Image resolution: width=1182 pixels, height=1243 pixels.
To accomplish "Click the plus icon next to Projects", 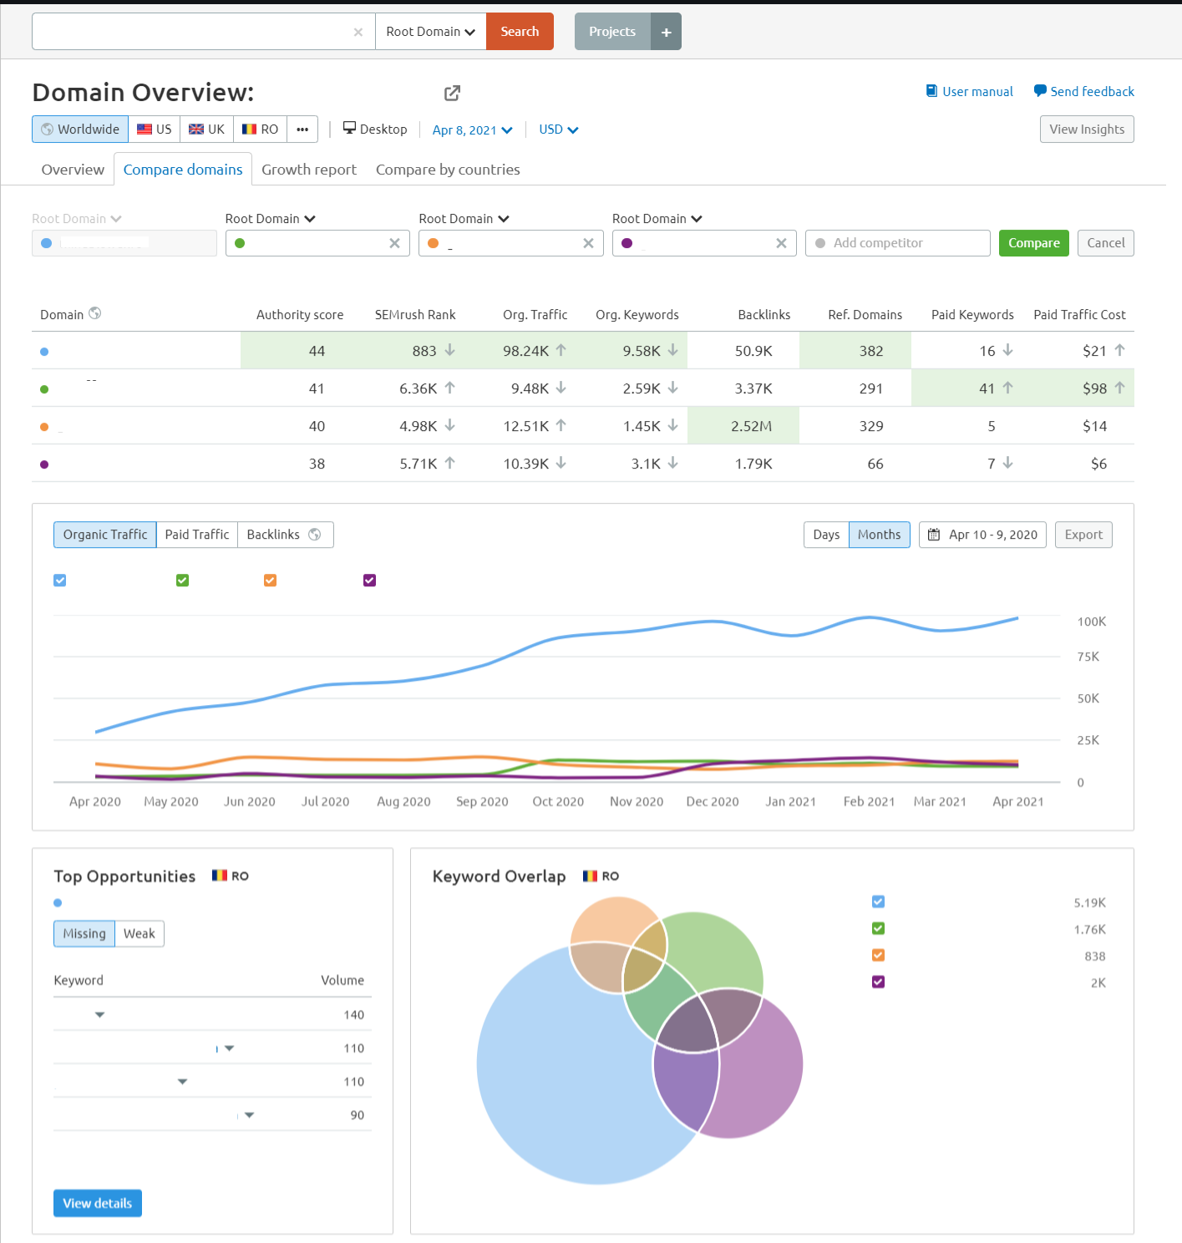I will coord(666,32).
